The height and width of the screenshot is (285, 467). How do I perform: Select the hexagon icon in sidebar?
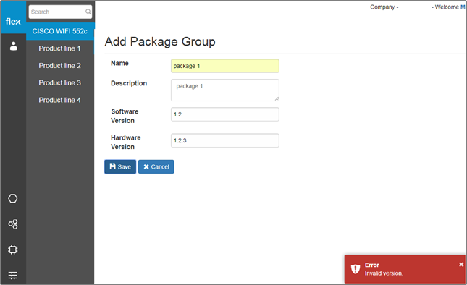tap(13, 198)
